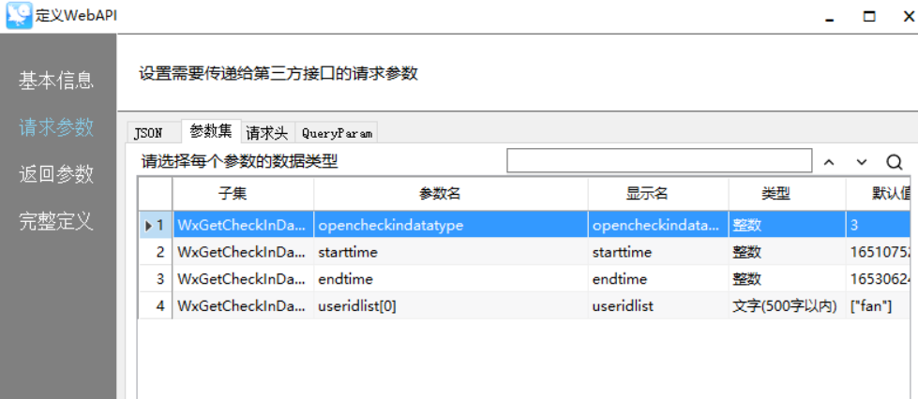Open type cell 整数 for starttime row
Image resolution: width=918 pixels, height=399 pixels.
(786, 252)
